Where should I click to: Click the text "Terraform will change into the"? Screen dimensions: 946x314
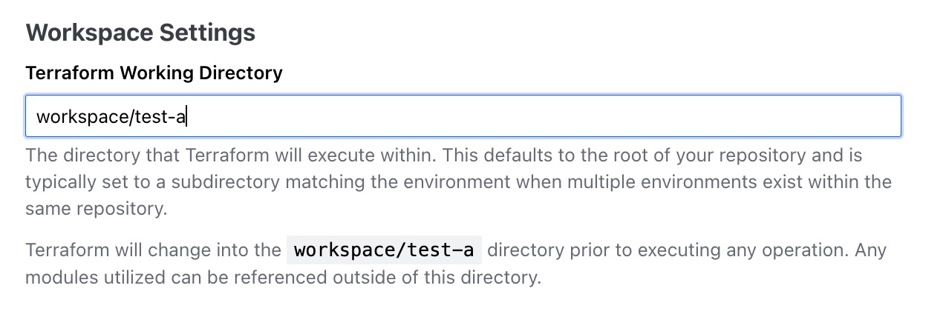pos(153,250)
